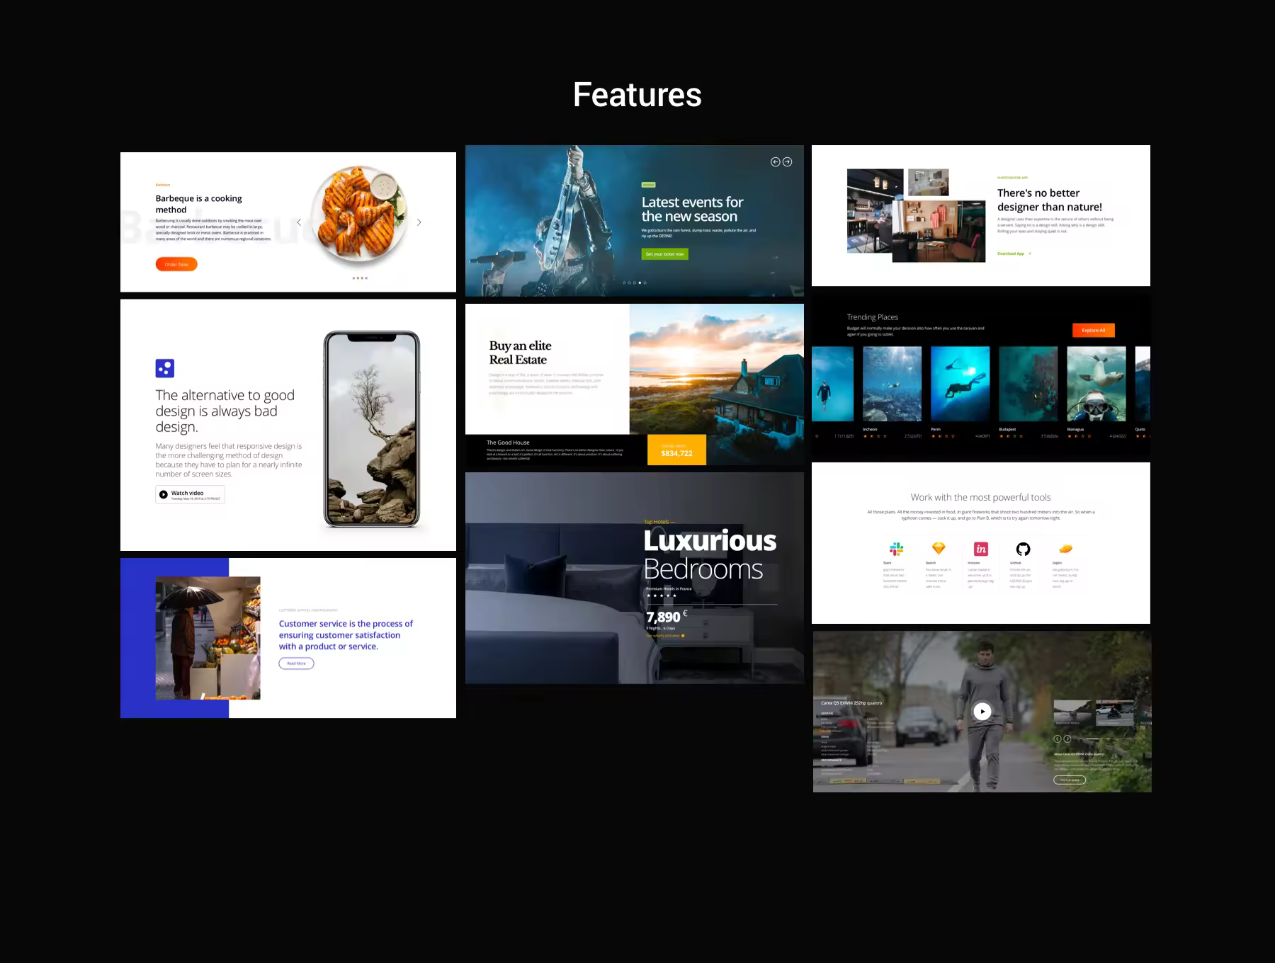Viewport: 1275px width, 963px height.
Task: Click the Sketch diamond icon
Action: [x=939, y=549]
